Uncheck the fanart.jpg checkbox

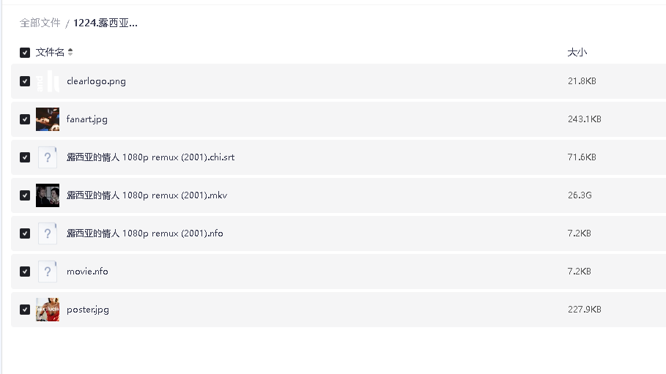point(25,119)
